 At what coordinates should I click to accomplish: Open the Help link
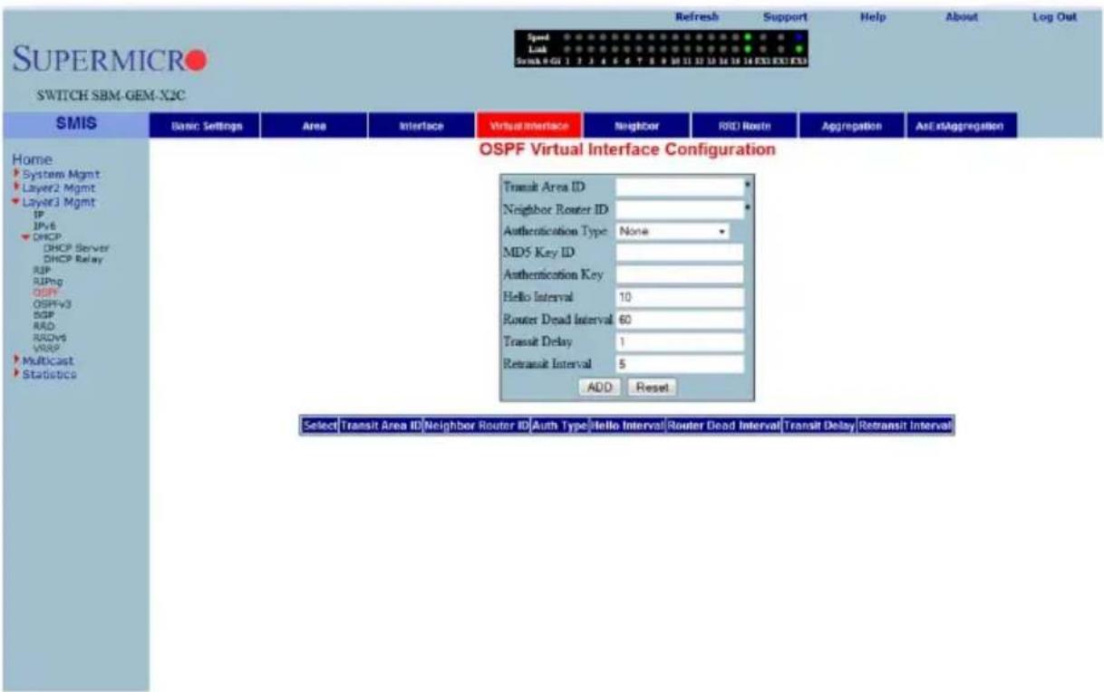[871, 16]
